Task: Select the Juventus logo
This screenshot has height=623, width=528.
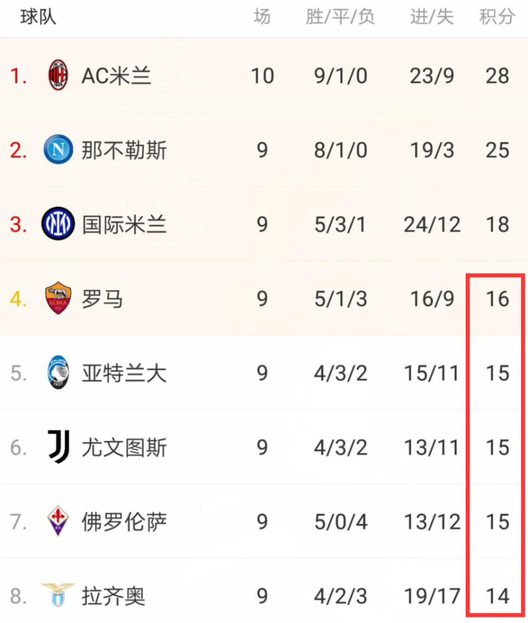Action: point(59,447)
